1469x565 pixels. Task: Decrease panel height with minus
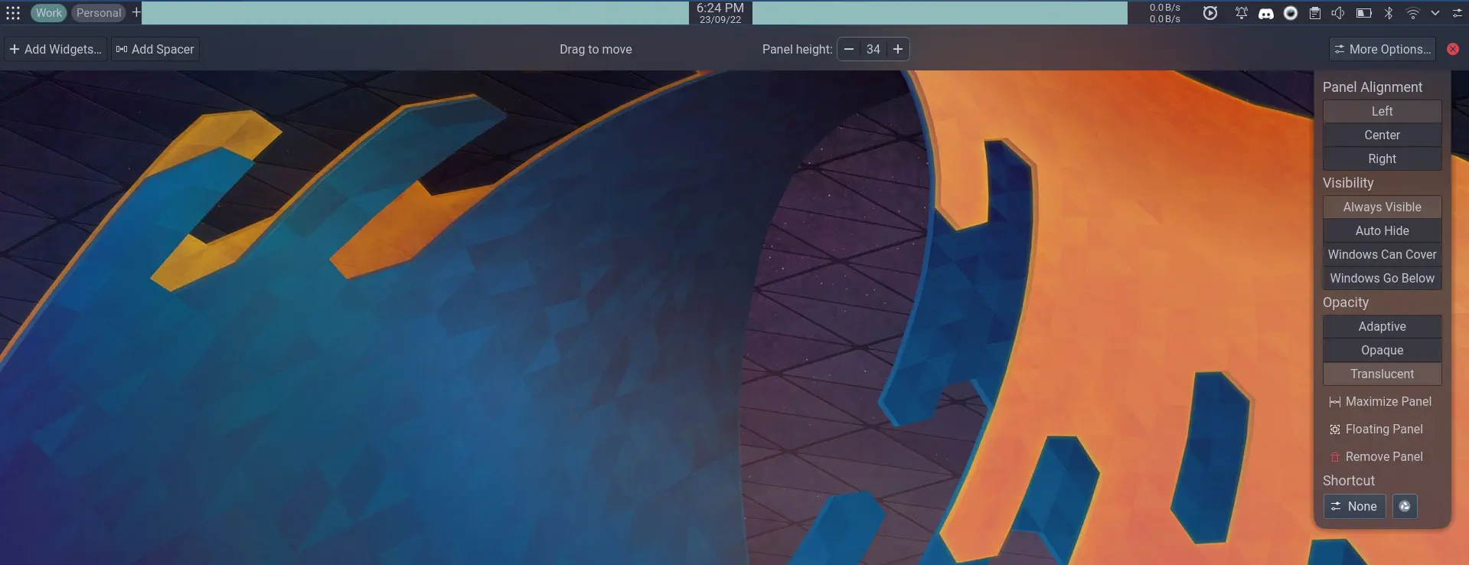pyautogui.click(x=849, y=49)
